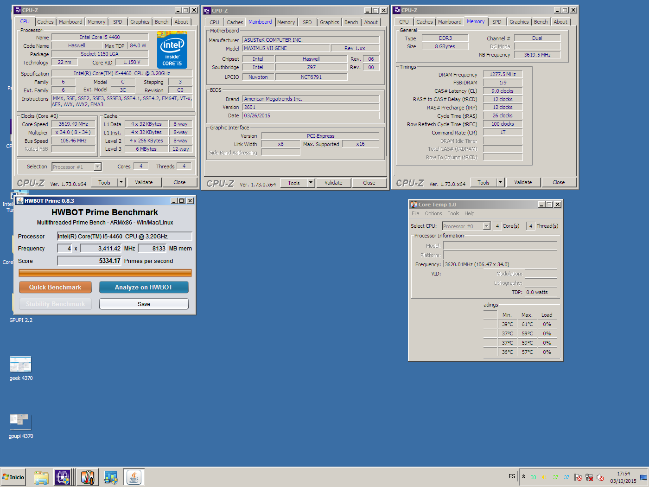Viewport: 649px width, 487px height.
Task: Expand Tools dropdown arrow in Mainboard CPU-Z window
Action: [x=311, y=183]
